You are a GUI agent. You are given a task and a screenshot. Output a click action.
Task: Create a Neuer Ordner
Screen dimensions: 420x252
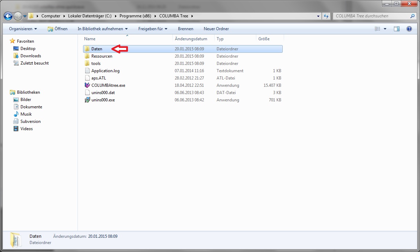click(x=216, y=29)
